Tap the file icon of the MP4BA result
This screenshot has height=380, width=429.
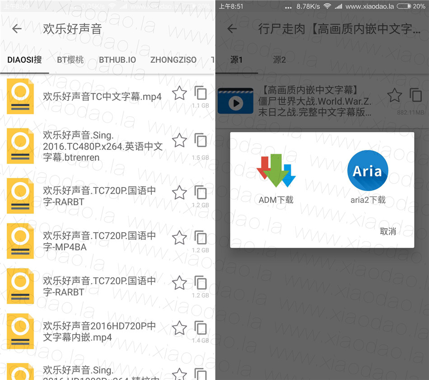pos(20,241)
